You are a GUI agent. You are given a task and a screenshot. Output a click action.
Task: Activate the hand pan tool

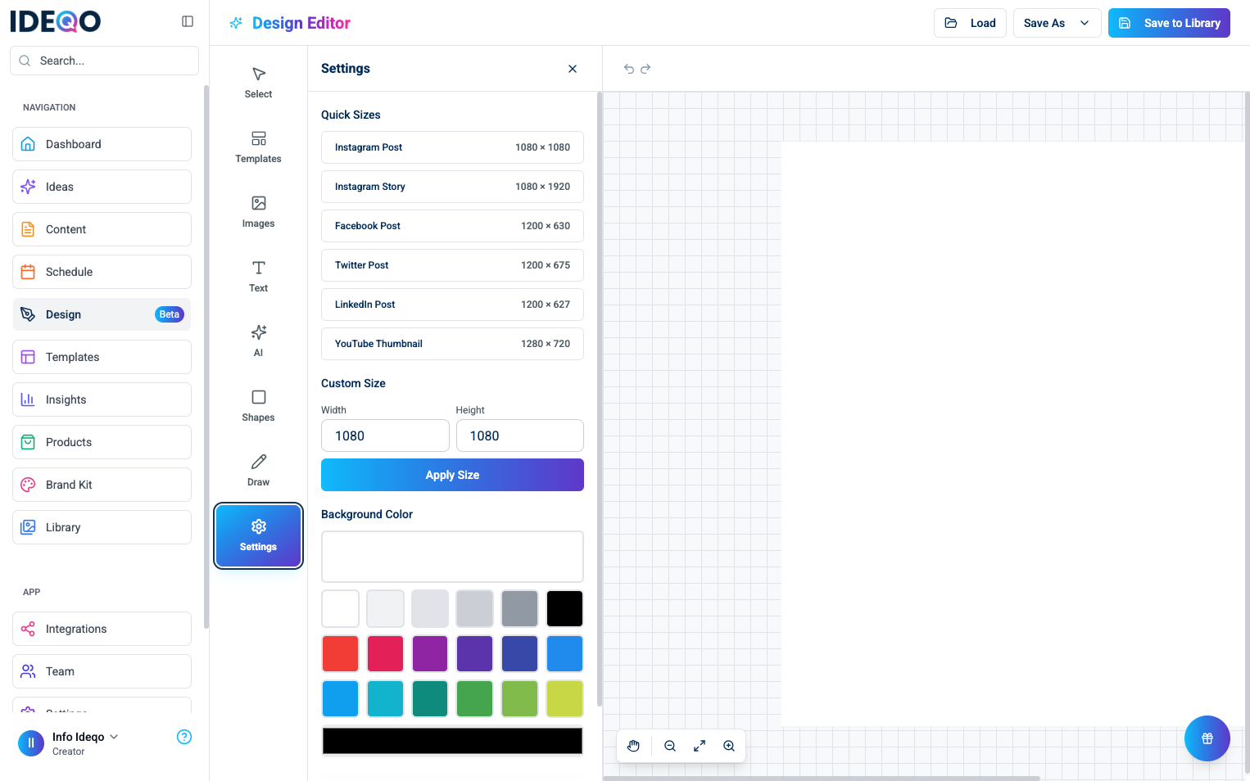point(634,746)
